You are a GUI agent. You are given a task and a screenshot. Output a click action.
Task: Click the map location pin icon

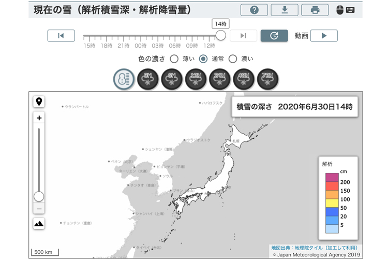click(39, 101)
